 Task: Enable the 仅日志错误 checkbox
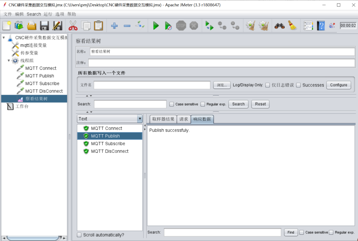point(268,85)
